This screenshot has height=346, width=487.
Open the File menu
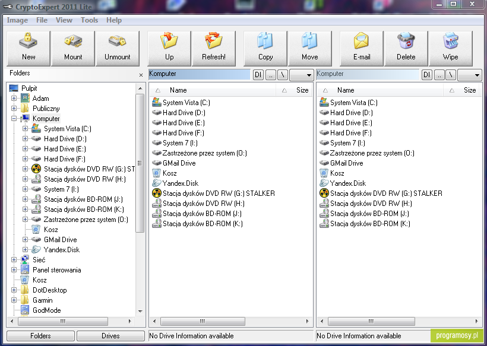(x=42, y=20)
